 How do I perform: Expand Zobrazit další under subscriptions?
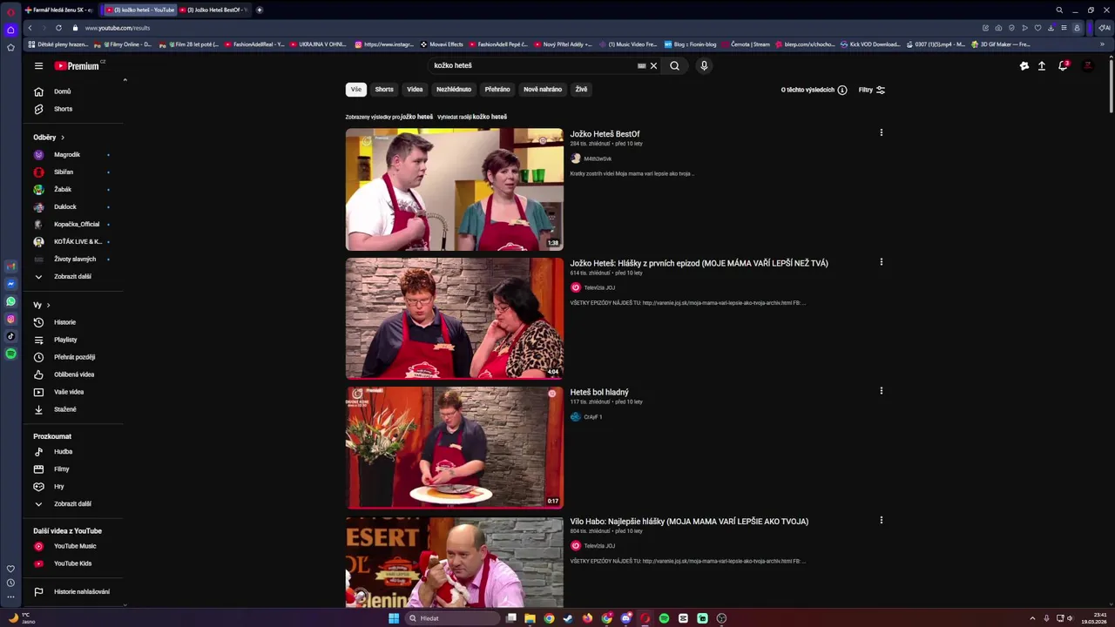73,276
